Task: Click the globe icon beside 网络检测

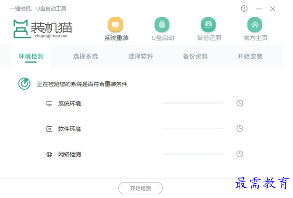Action: (49, 154)
